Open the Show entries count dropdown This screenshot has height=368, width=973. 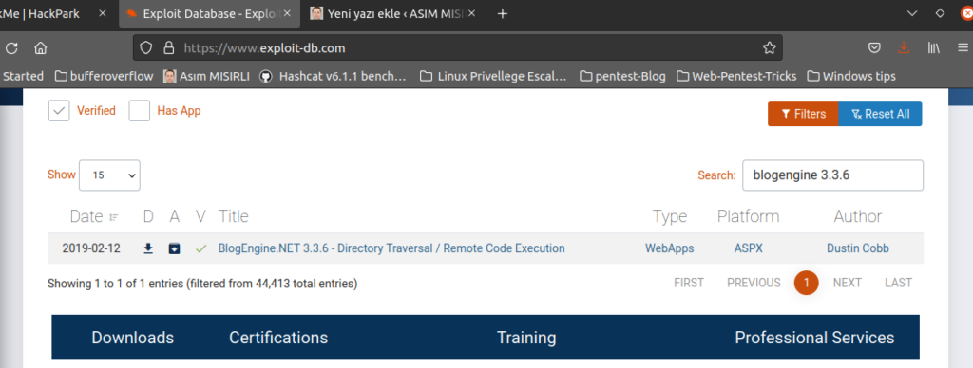point(110,175)
